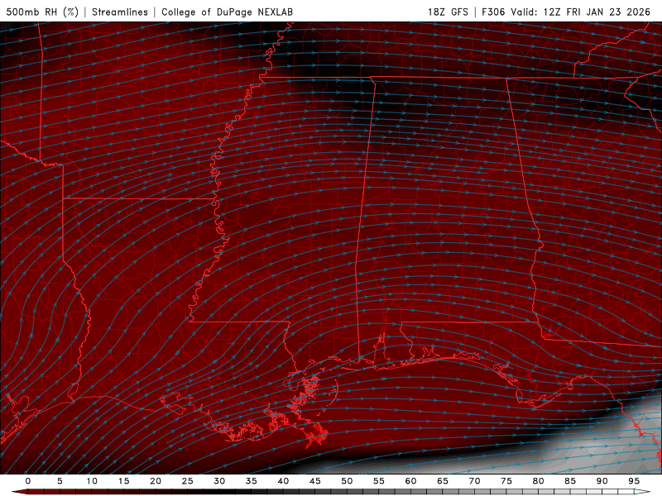The height and width of the screenshot is (496, 662).
Task: Click "College of DuPage NEXLAB" text
Action: (x=227, y=12)
